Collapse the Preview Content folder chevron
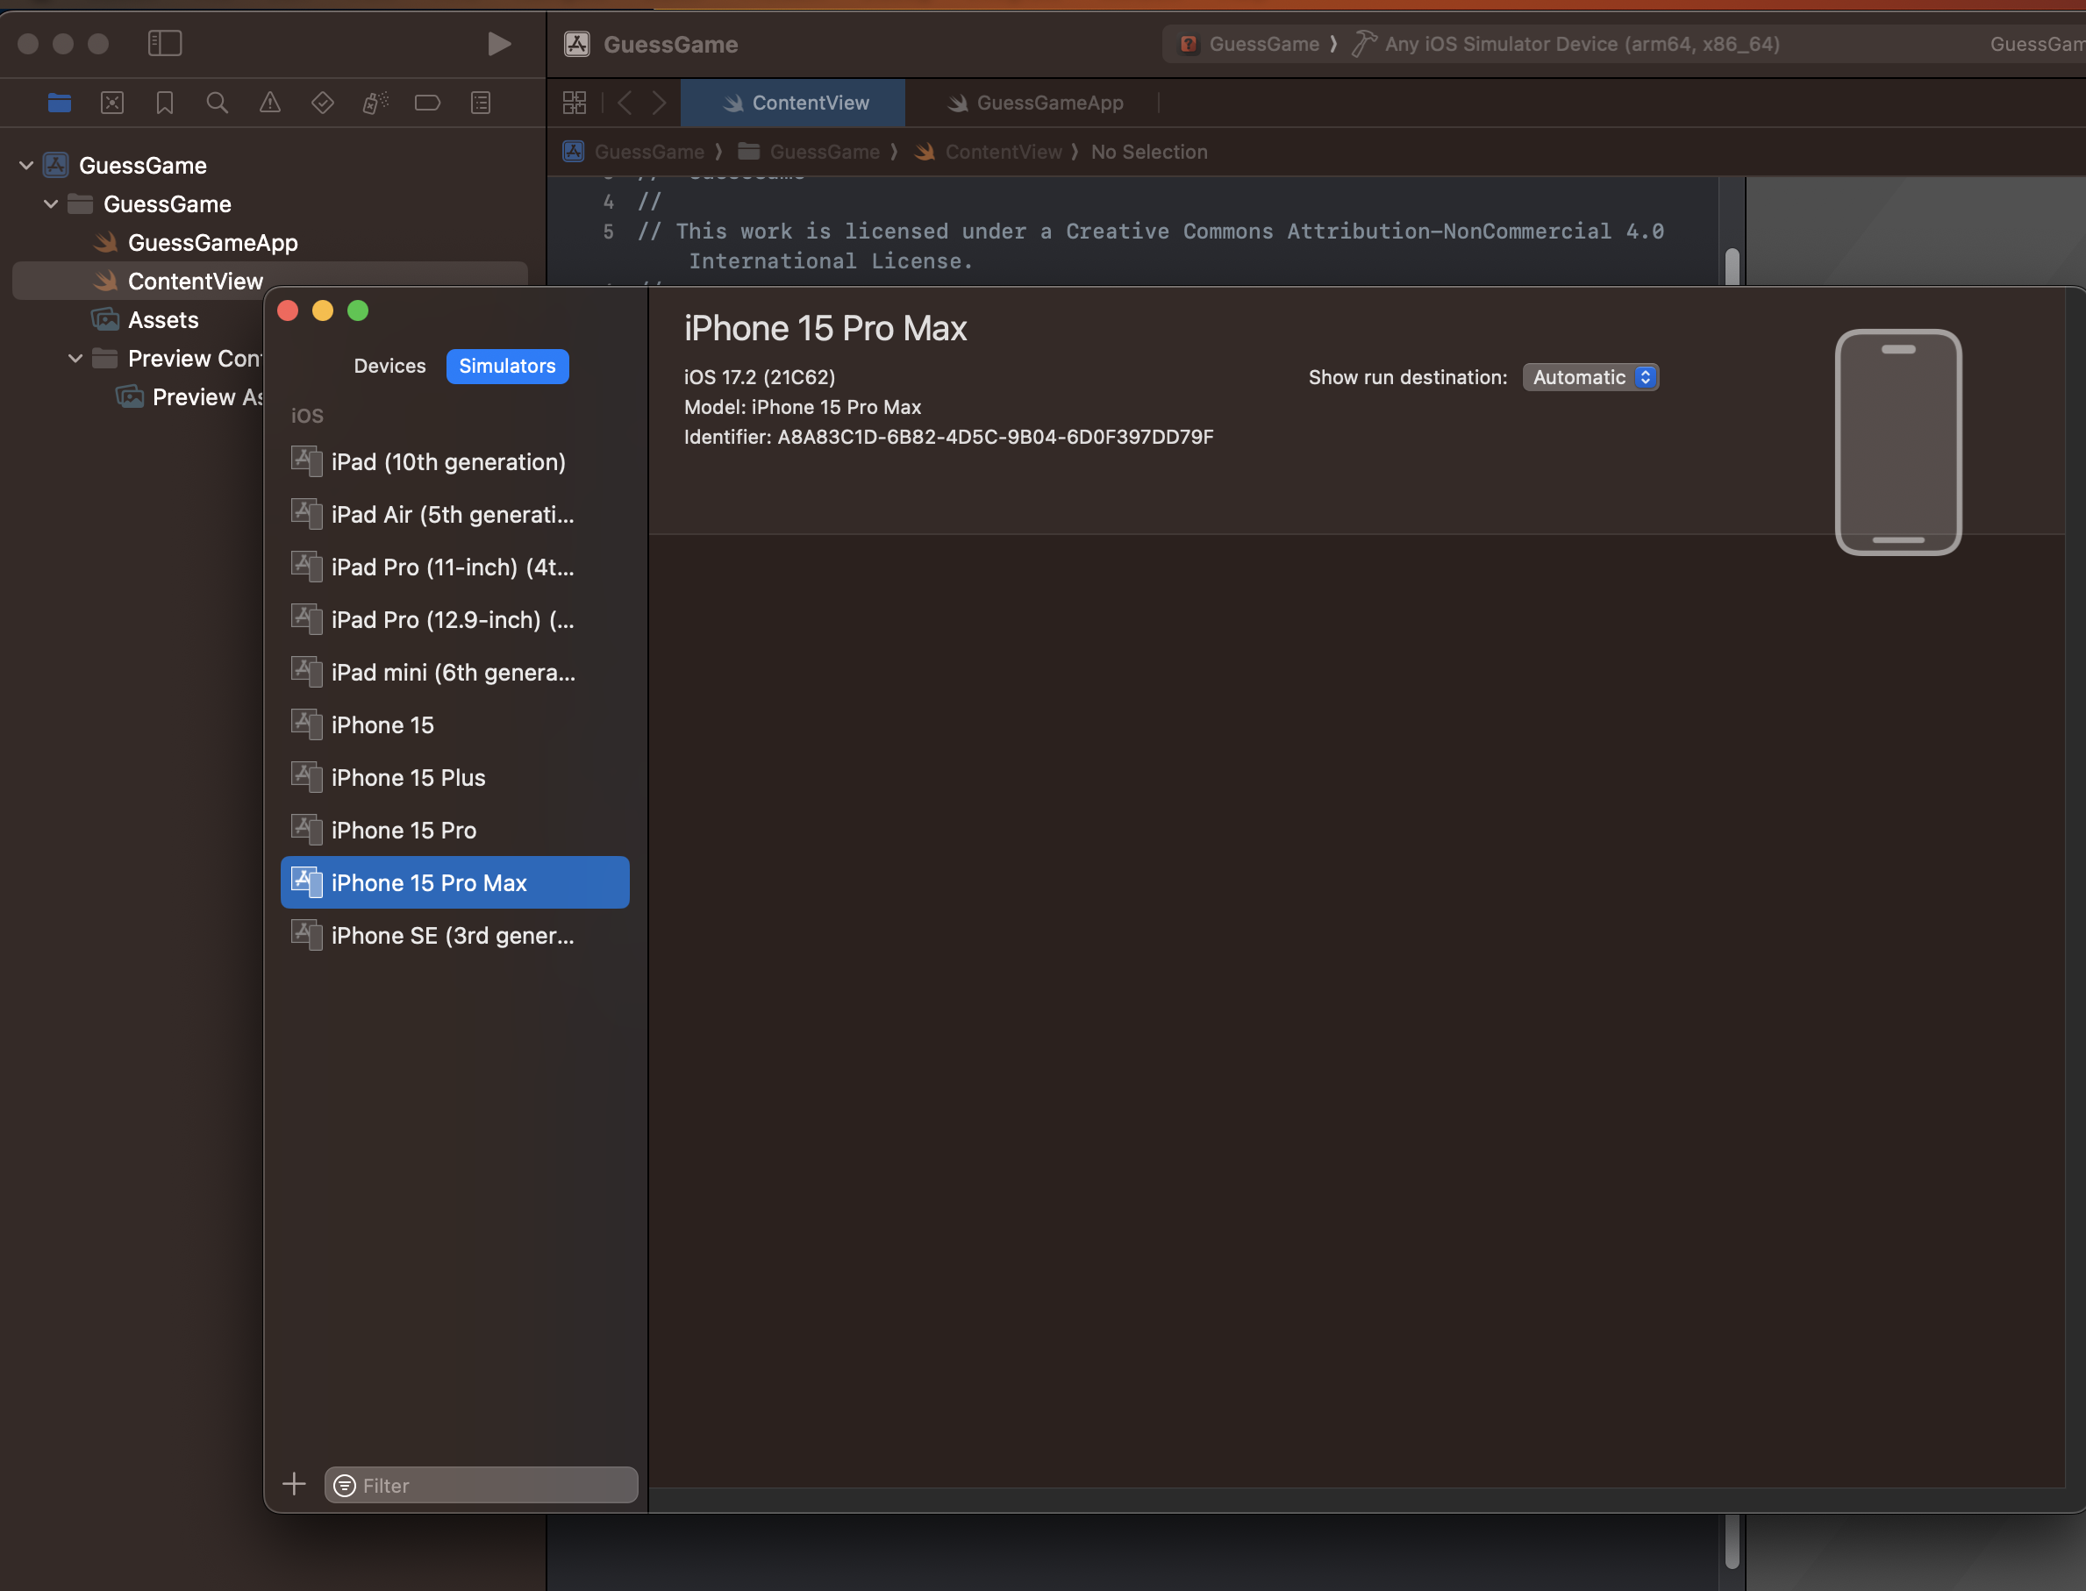The image size is (2086, 1591). [75, 359]
